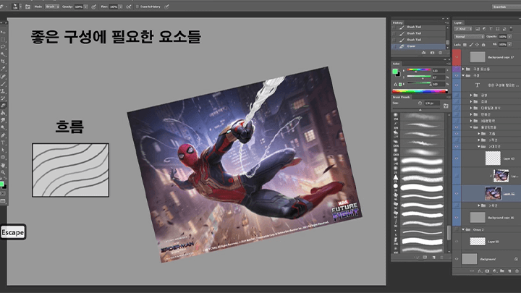The image size is (521, 293).
Task: Select the Eraser state in History
Action: (x=419, y=46)
